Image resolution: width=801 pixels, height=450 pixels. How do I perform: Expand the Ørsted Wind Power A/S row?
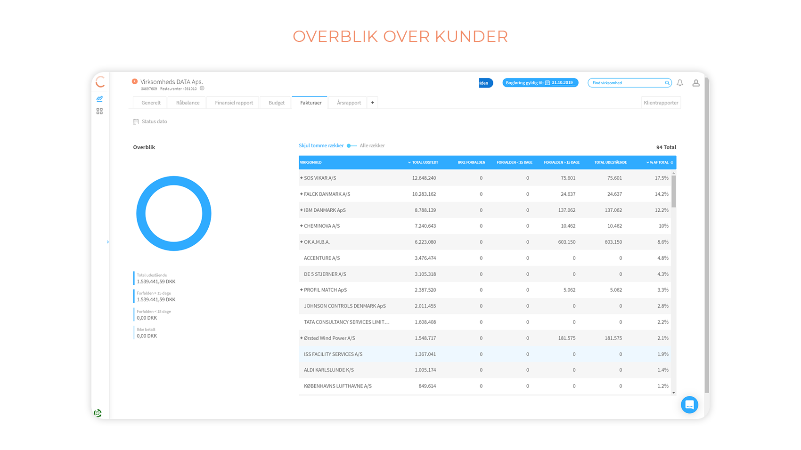point(302,338)
